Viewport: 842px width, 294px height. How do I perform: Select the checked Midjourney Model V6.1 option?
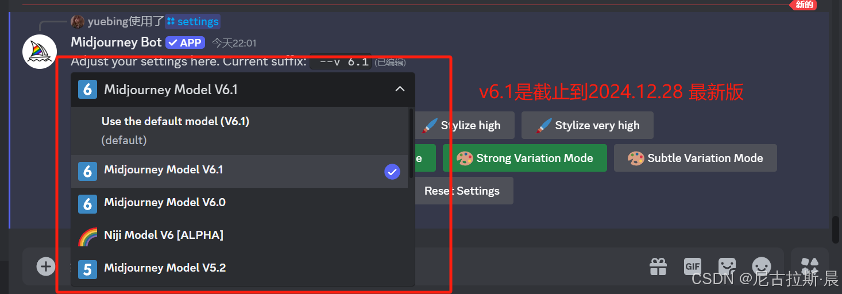pos(240,171)
